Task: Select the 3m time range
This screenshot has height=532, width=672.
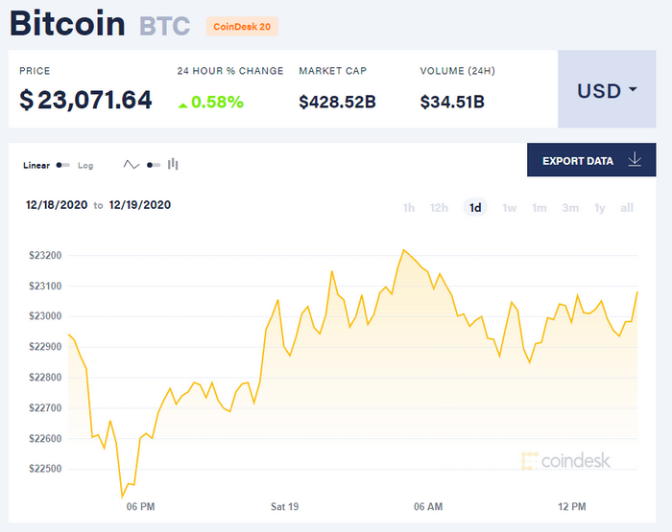Action: pos(570,208)
